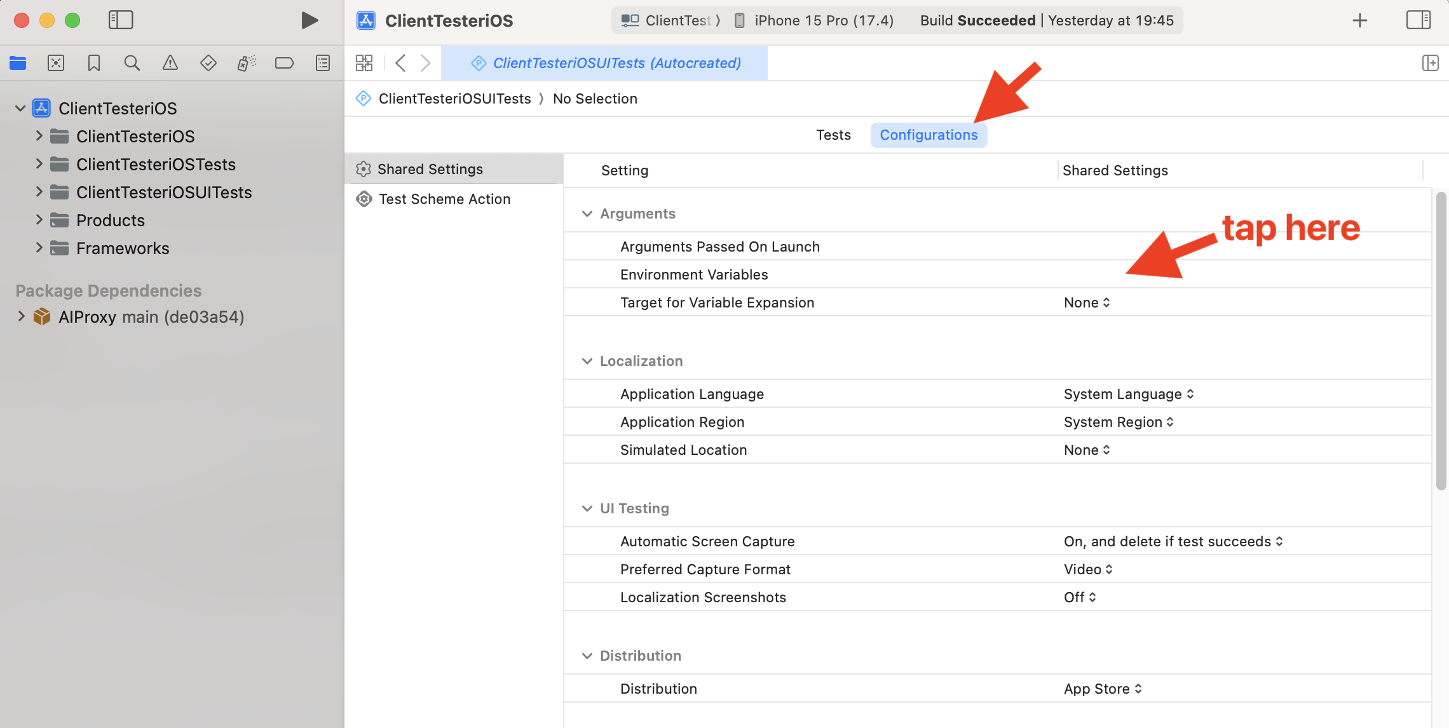Open the Project navigator folder icon
This screenshot has height=728, width=1449.
18,63
